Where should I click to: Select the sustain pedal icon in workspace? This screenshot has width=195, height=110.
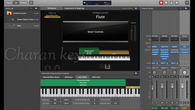point(108,66)
